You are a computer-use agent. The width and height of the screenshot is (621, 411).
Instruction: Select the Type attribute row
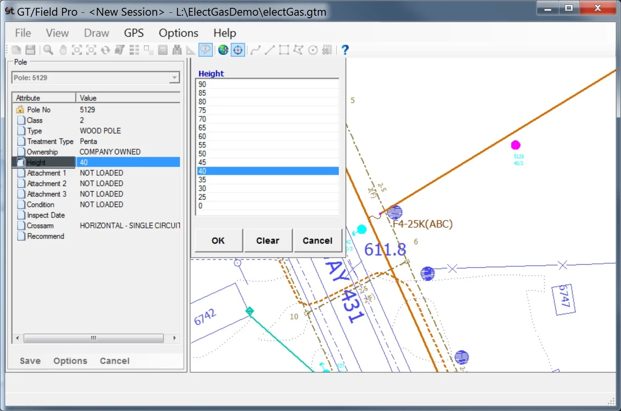[96, 131]
